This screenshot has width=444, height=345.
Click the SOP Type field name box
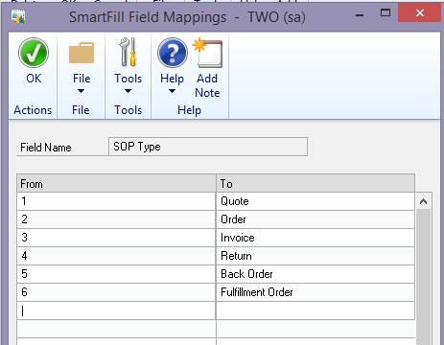(x=208, y=147)
